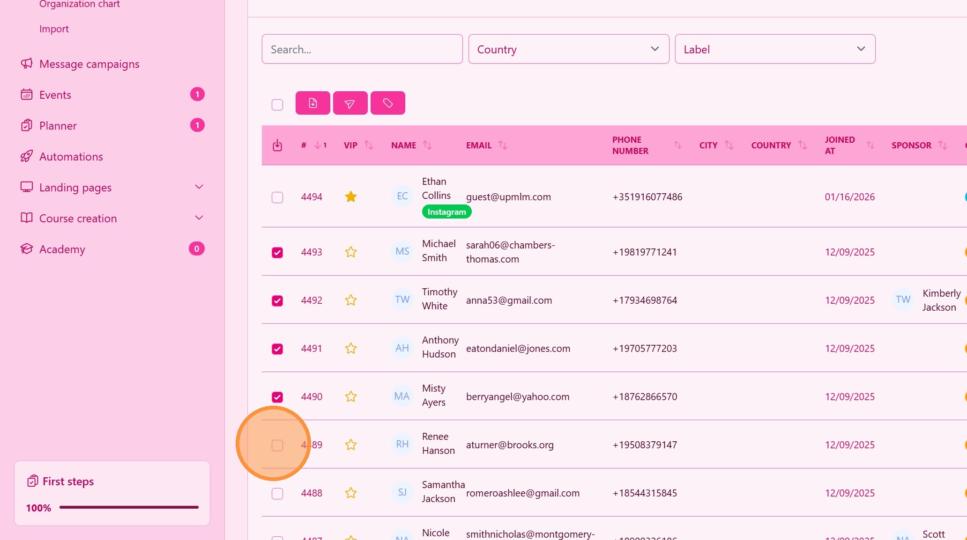Click the Import sidebar link
This screenshot has width=967, height=540.
pyautogui.click(x=54, y=29)
